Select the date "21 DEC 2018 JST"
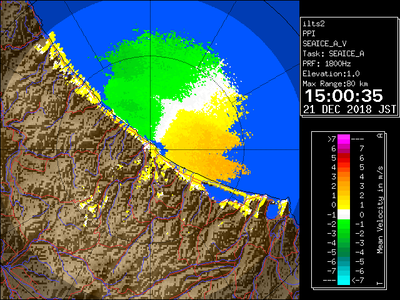The width and height of the screenshot is (400, 300). [349, 109]
